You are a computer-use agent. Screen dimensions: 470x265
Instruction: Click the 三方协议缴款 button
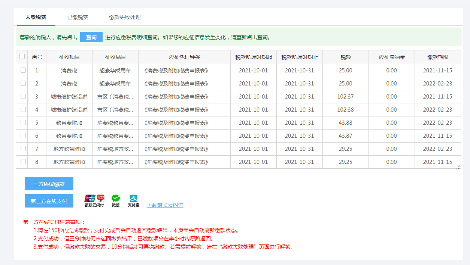tap(49, 184)
